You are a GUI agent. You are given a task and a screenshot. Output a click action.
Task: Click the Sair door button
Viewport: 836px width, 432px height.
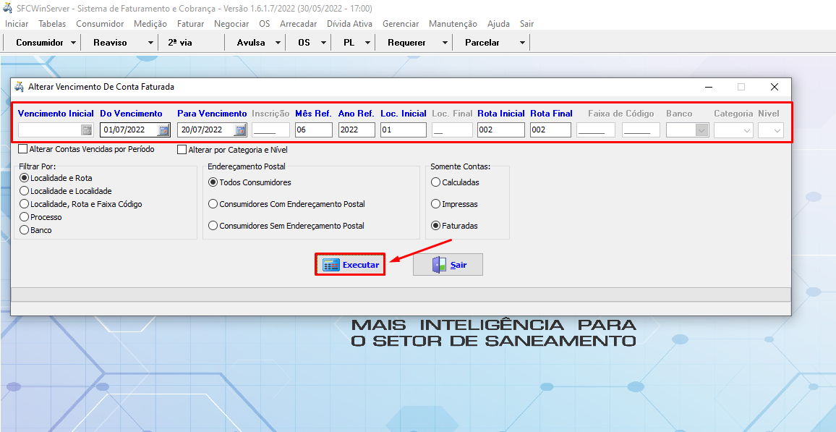[x=448, y=265]
